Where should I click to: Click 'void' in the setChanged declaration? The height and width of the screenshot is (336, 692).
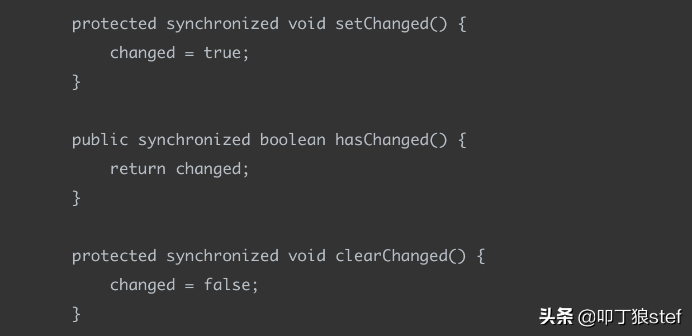coord(306,24)
